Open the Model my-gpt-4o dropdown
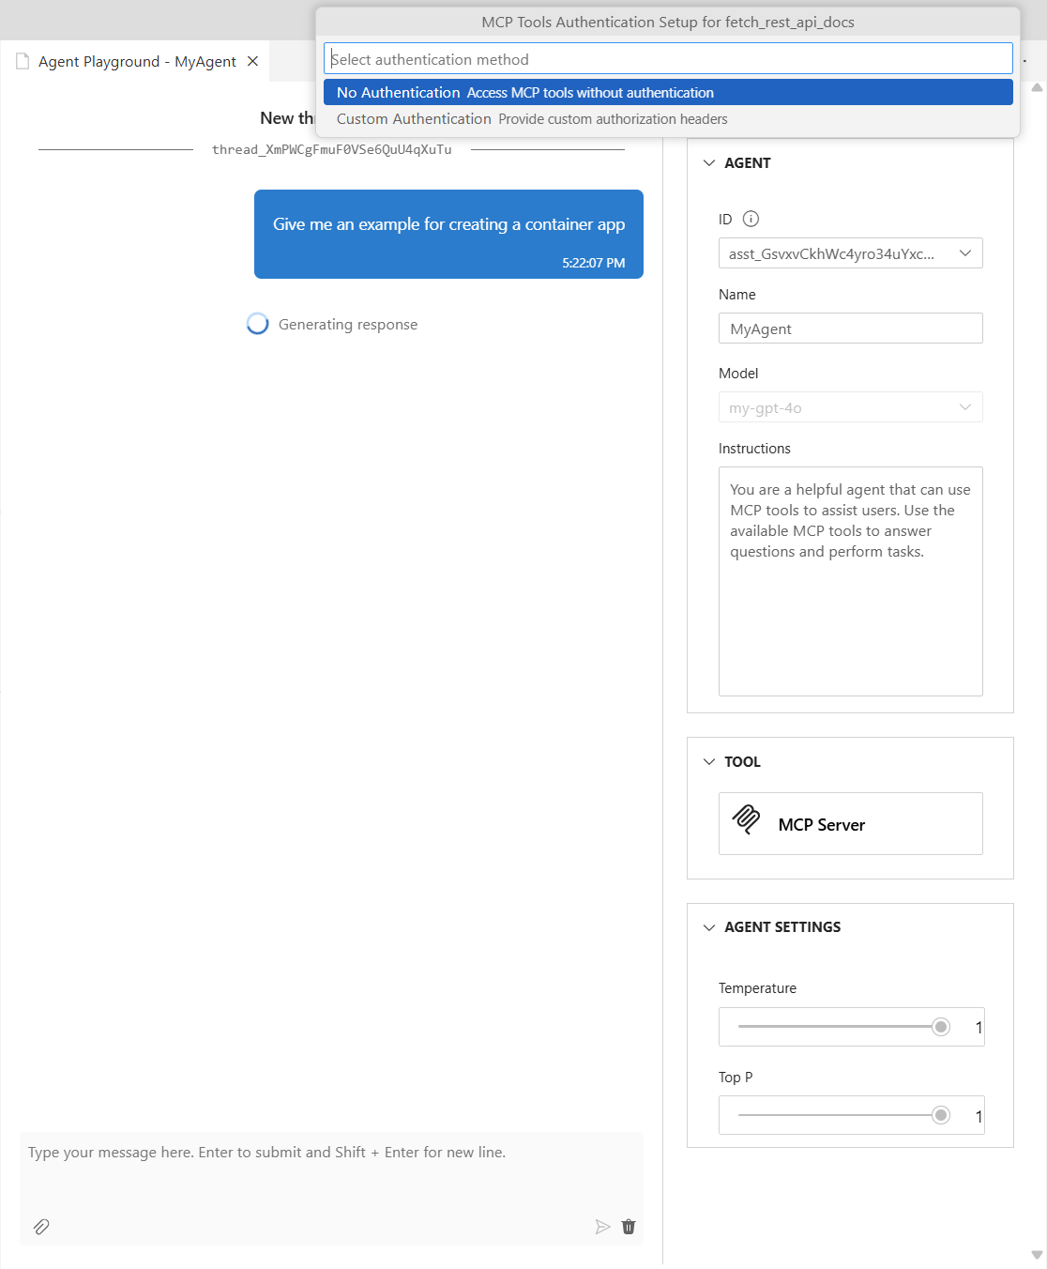The width and height of the screenshot is (1047, 1269). click(x=964, y=407)
